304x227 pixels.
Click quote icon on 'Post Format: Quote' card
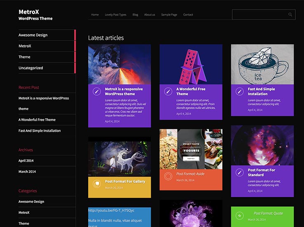pyautogui.click(x=239, y=216)
